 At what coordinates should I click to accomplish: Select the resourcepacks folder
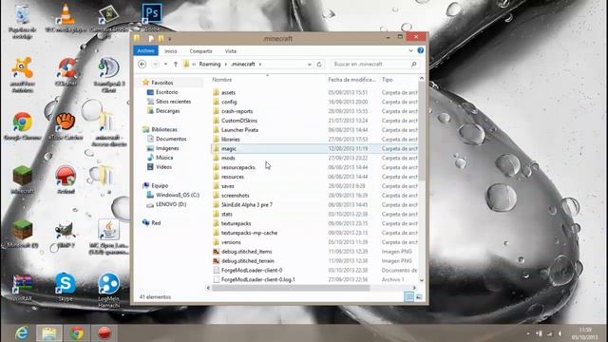(x=238, y=167)
